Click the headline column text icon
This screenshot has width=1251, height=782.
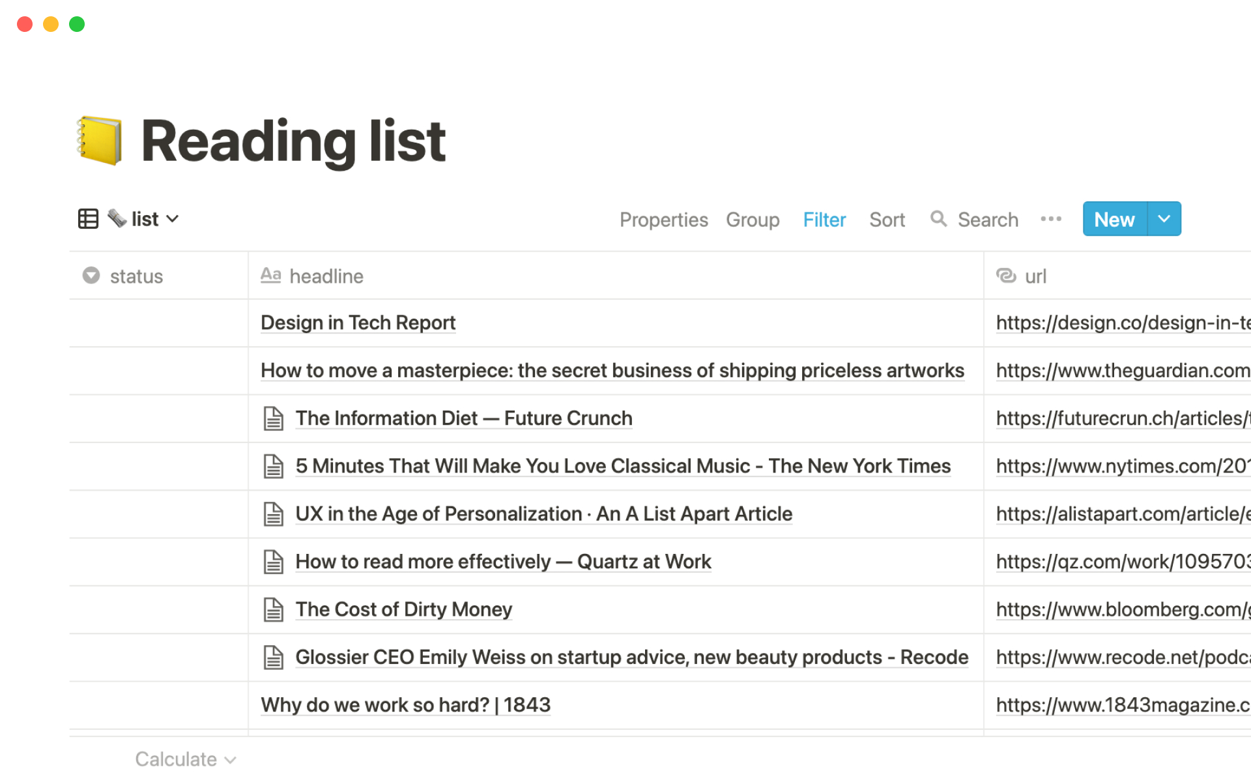[270, 276]
